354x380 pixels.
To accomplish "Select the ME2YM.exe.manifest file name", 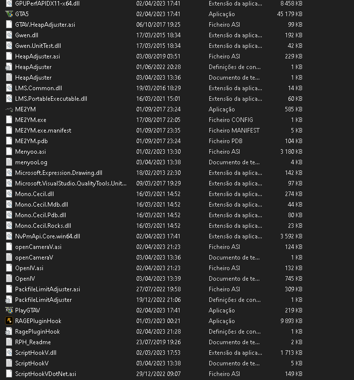I will click(x=43, y=130).
